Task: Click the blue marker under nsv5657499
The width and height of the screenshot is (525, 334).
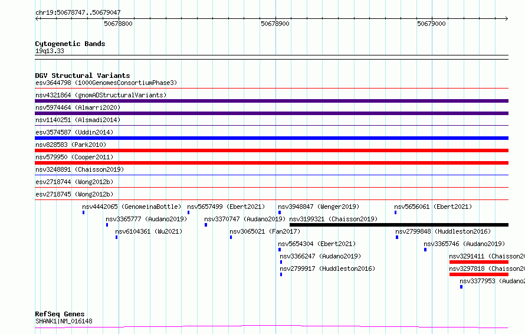Action: 189,212
